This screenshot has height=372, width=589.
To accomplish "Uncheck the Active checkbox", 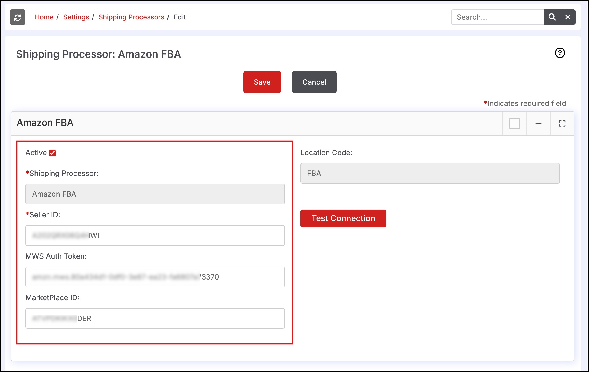I will tap(52, 153).
